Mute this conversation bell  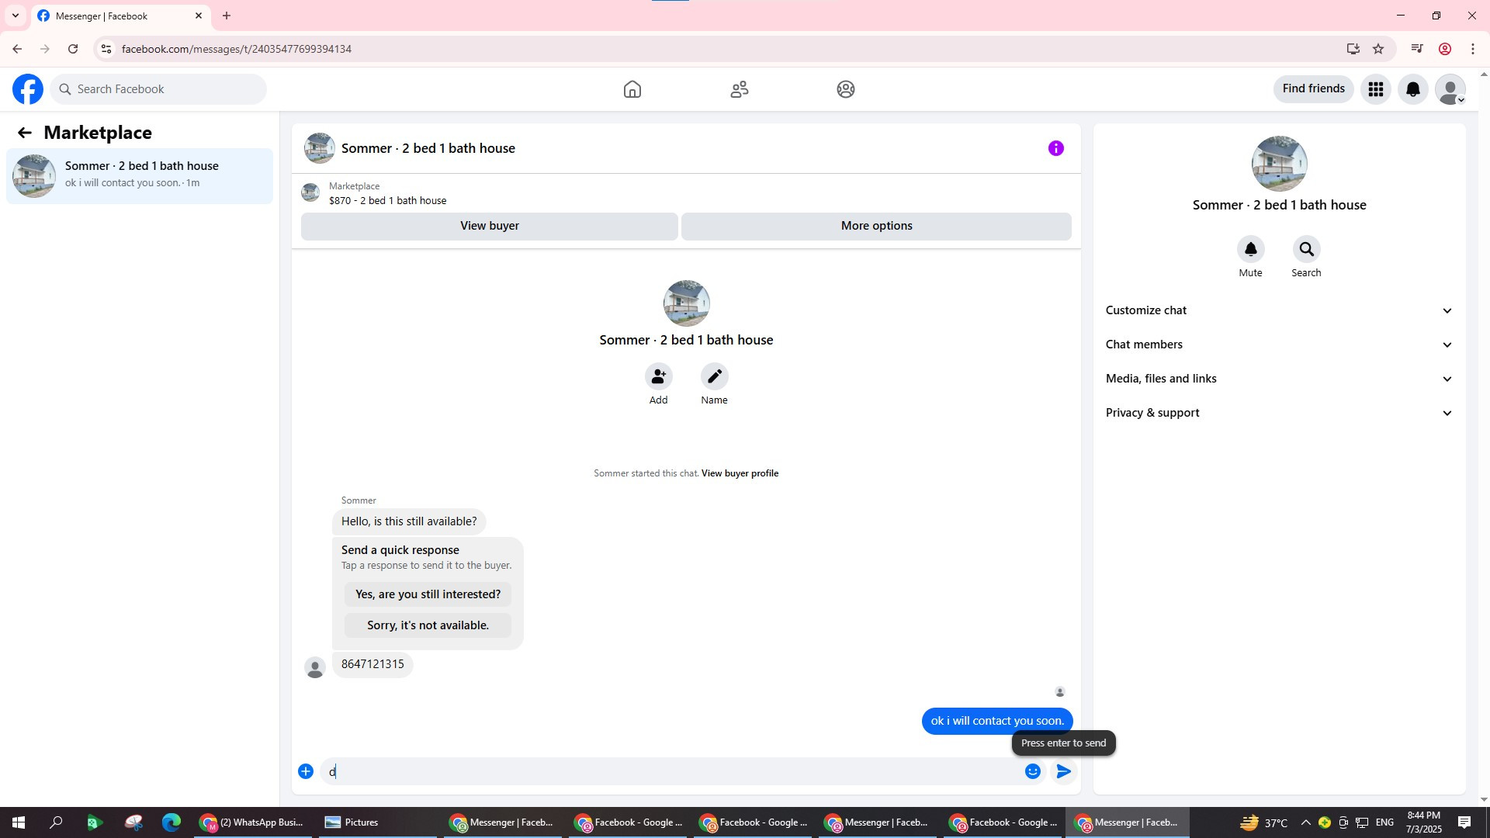1250,249
